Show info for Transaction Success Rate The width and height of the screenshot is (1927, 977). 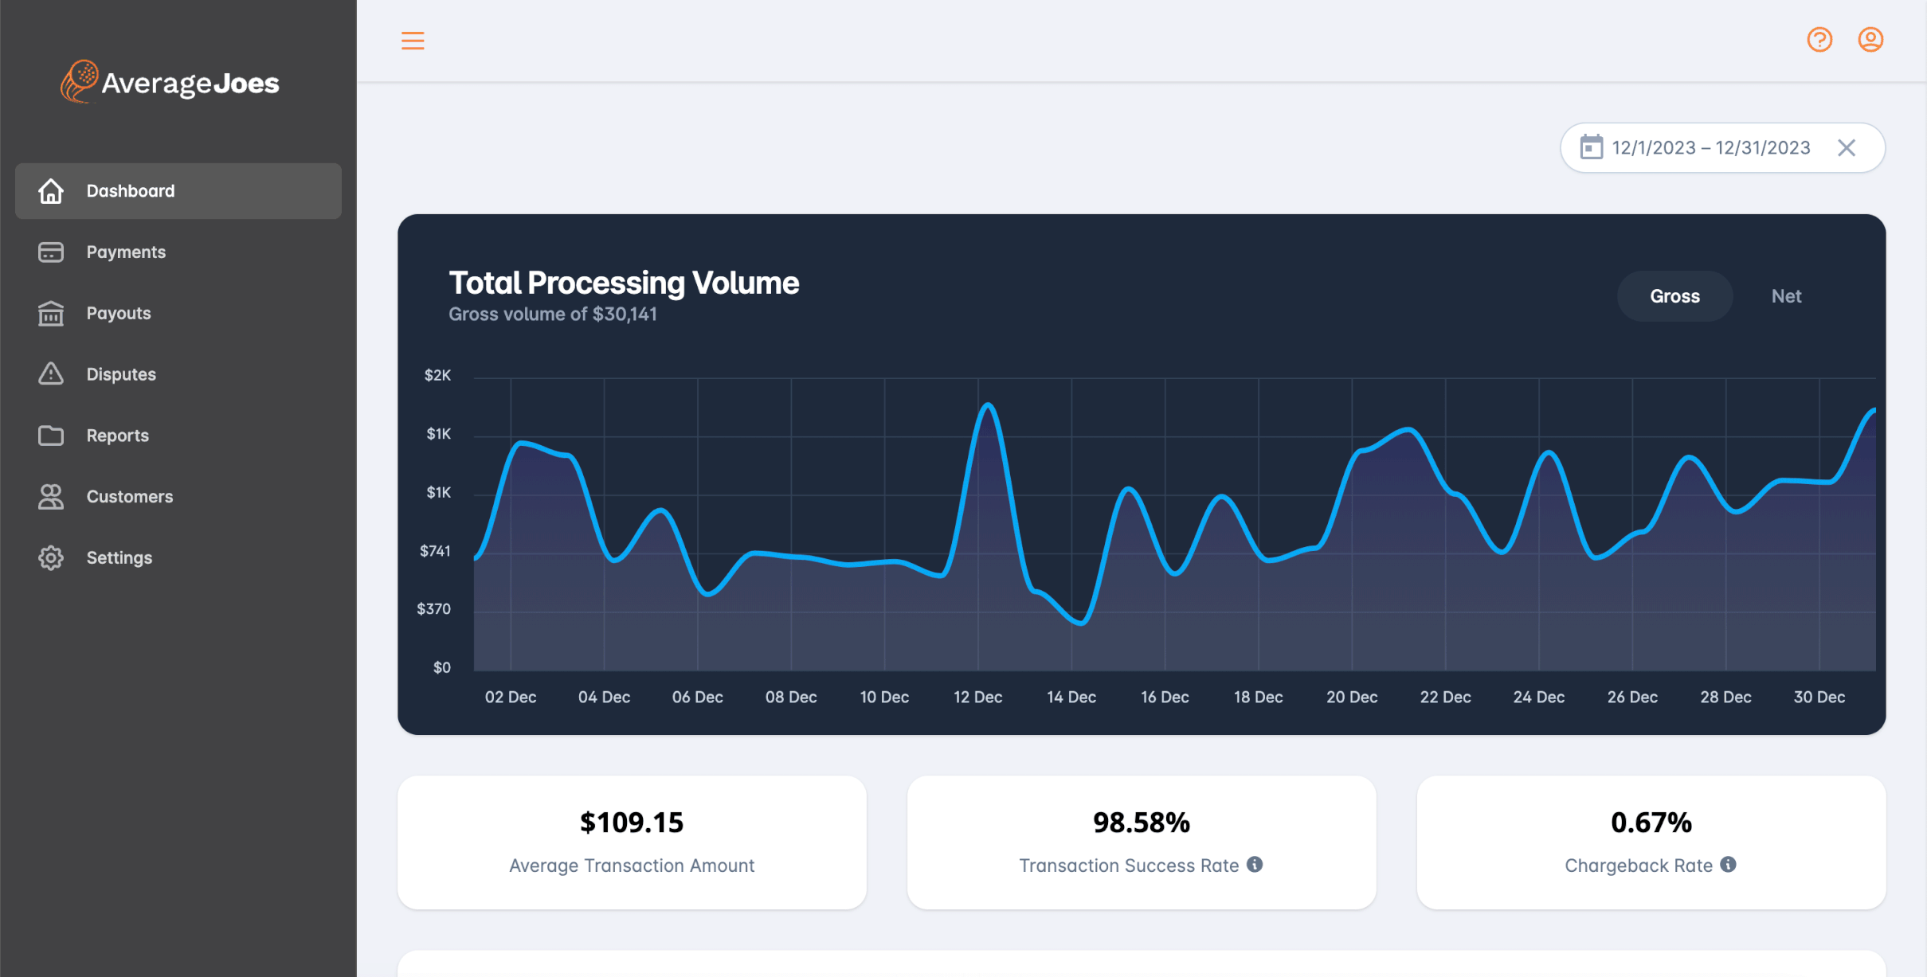[1255, 864]
